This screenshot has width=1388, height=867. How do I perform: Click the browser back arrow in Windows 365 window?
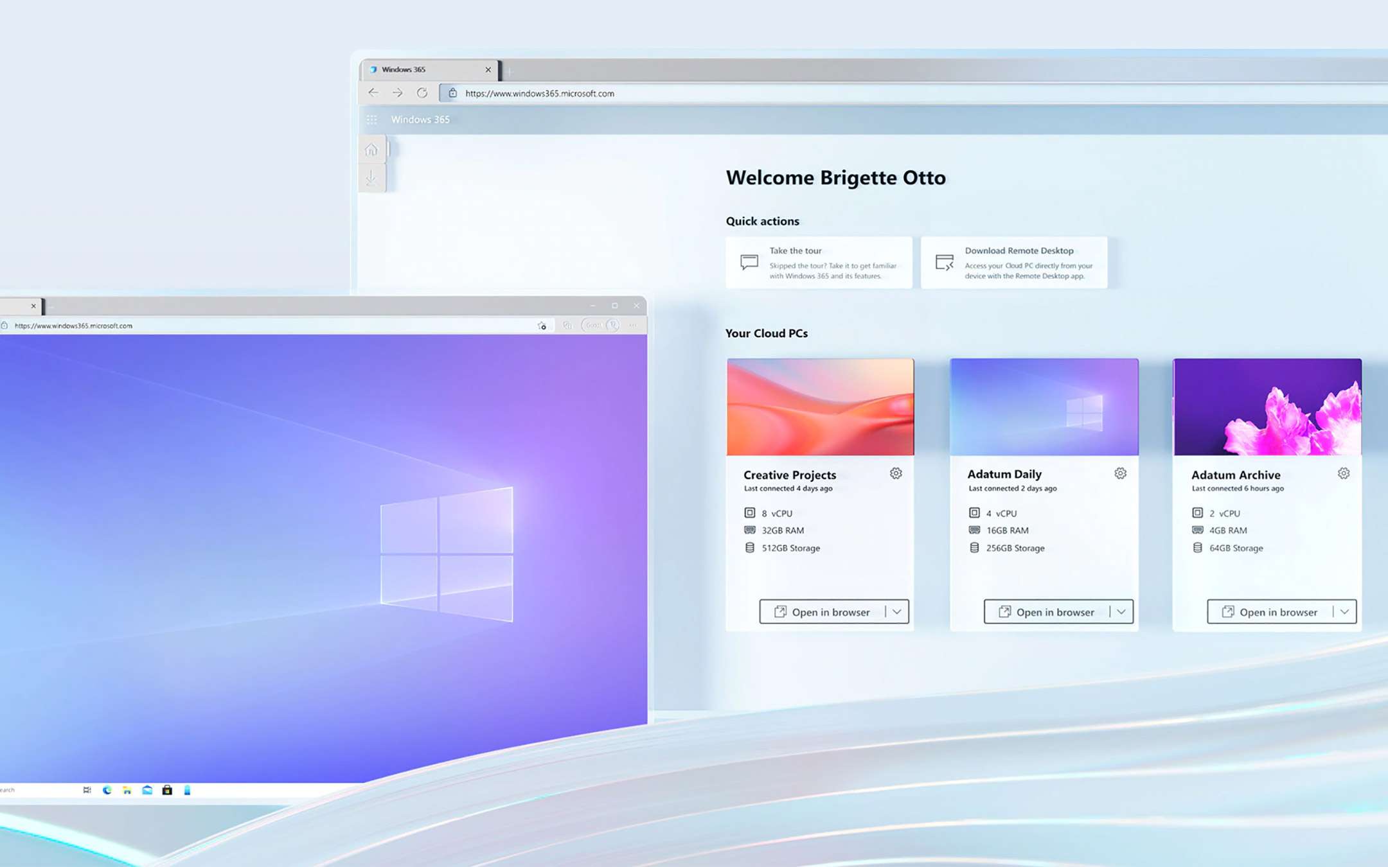click(373, 93)
